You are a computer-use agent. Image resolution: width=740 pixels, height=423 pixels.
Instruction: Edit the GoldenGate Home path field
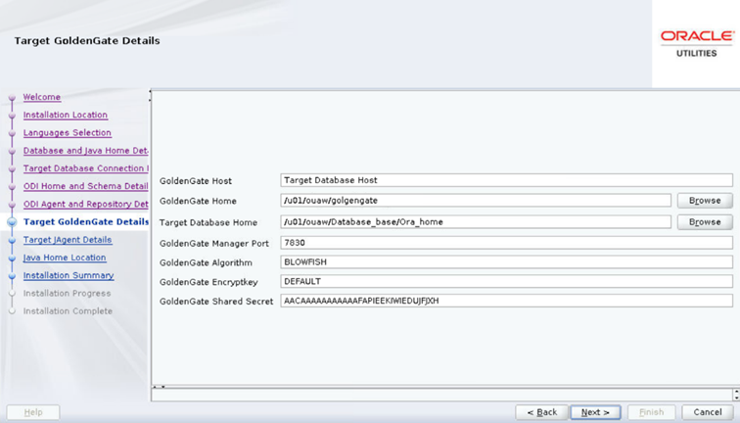click(476, 200)
